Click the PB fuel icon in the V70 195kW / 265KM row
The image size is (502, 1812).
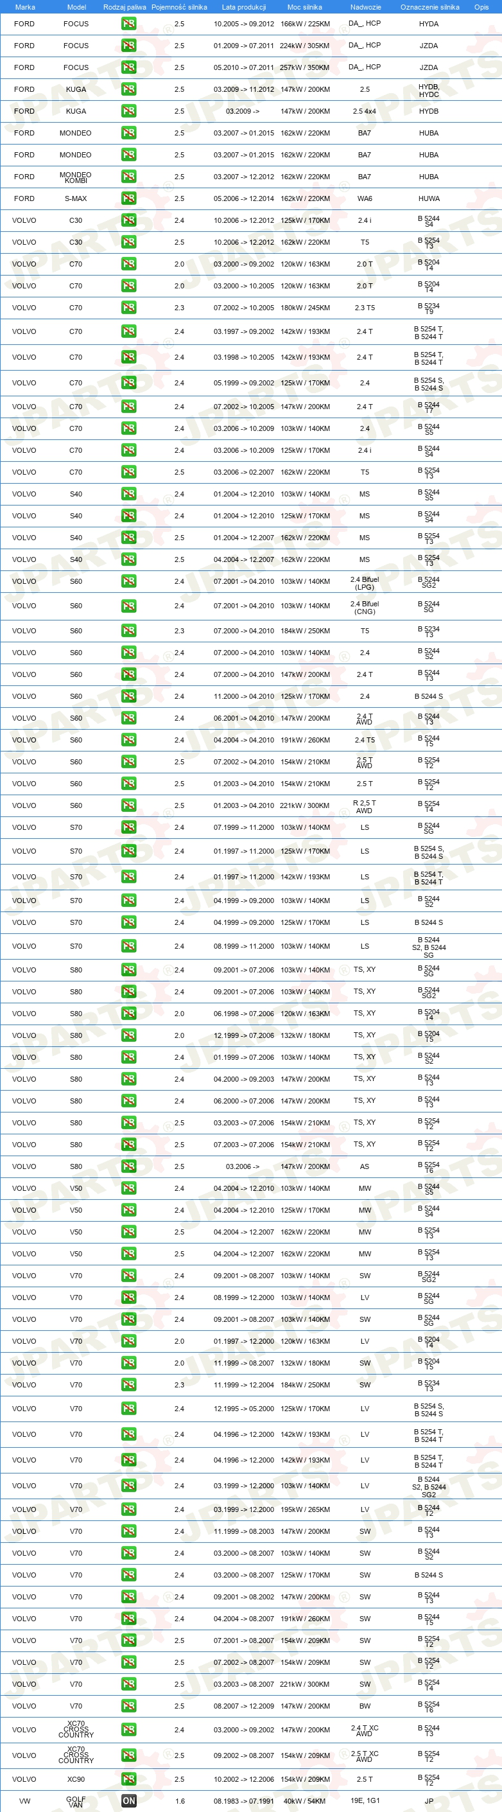click(128, 1509)
